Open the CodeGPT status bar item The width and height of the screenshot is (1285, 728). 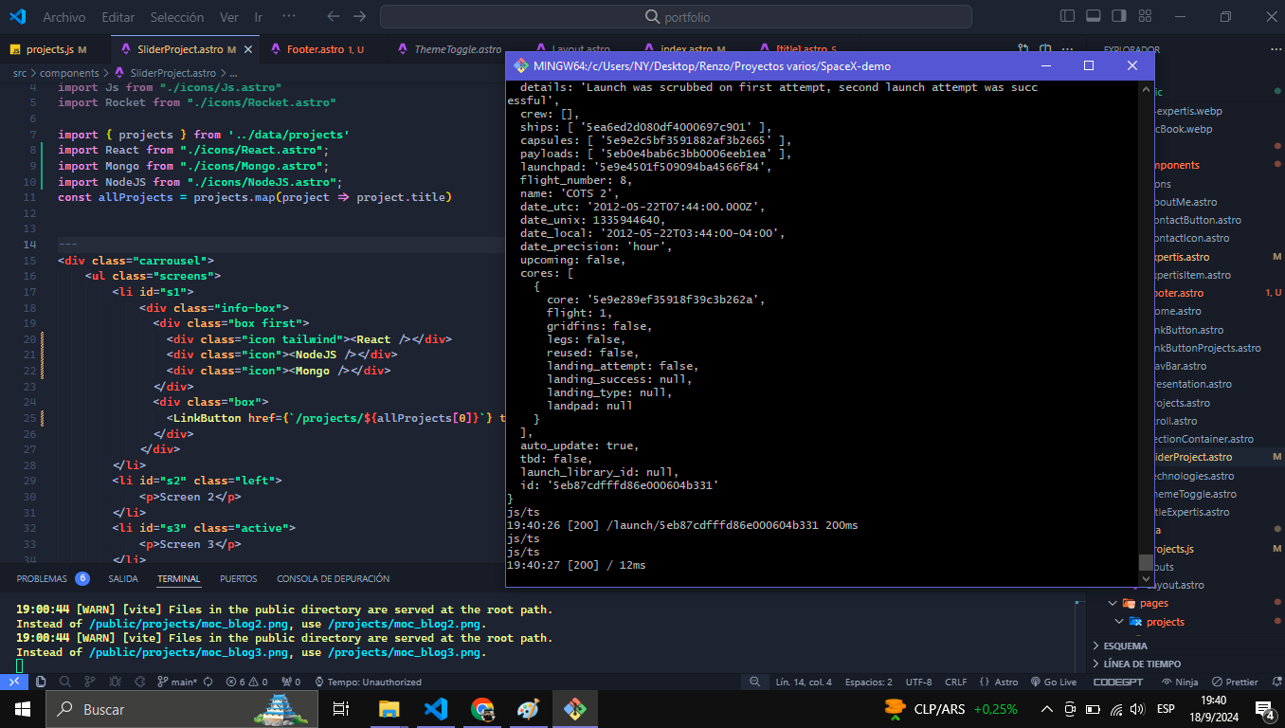(x=1117, y=682)
